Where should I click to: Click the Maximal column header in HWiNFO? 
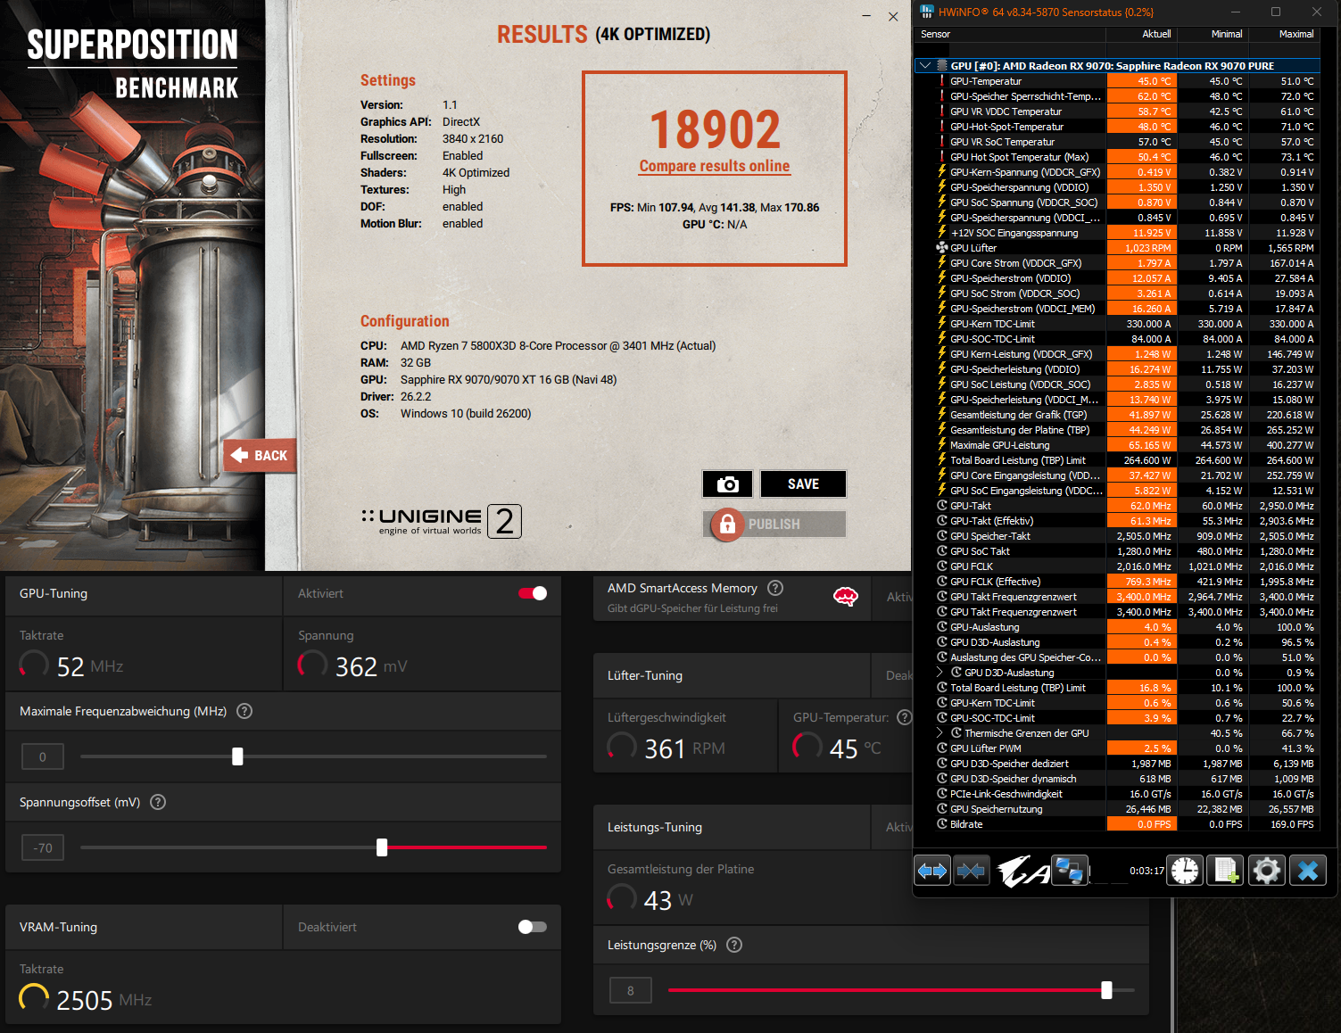click(1284, 34)
